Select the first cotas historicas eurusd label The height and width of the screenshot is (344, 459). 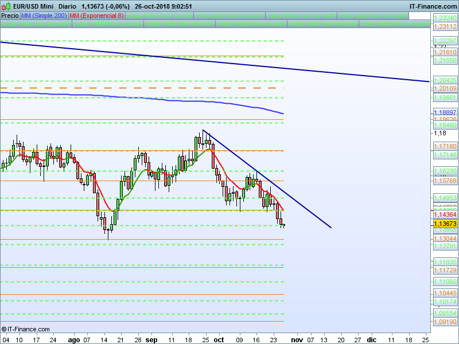pos(160,15)
